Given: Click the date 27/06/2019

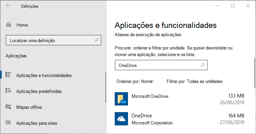Looking at the screenshot, I should tap(232, 122).
